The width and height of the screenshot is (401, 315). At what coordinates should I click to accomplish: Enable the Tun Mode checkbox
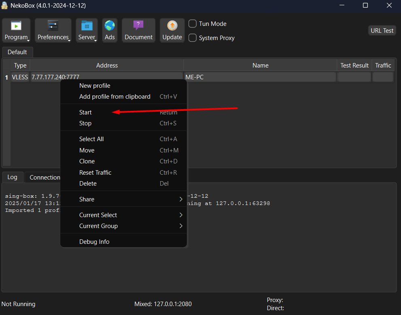coord(193,24)
